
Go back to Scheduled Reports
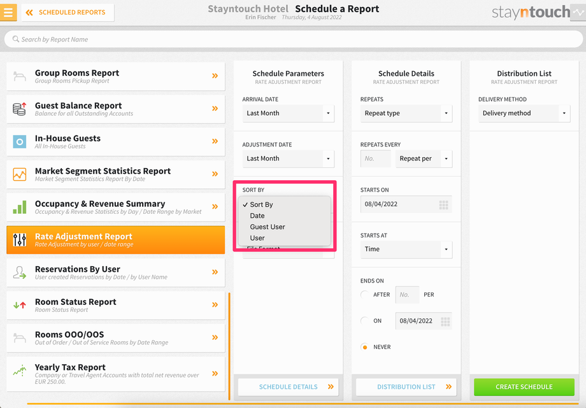[x=68, y=12]
